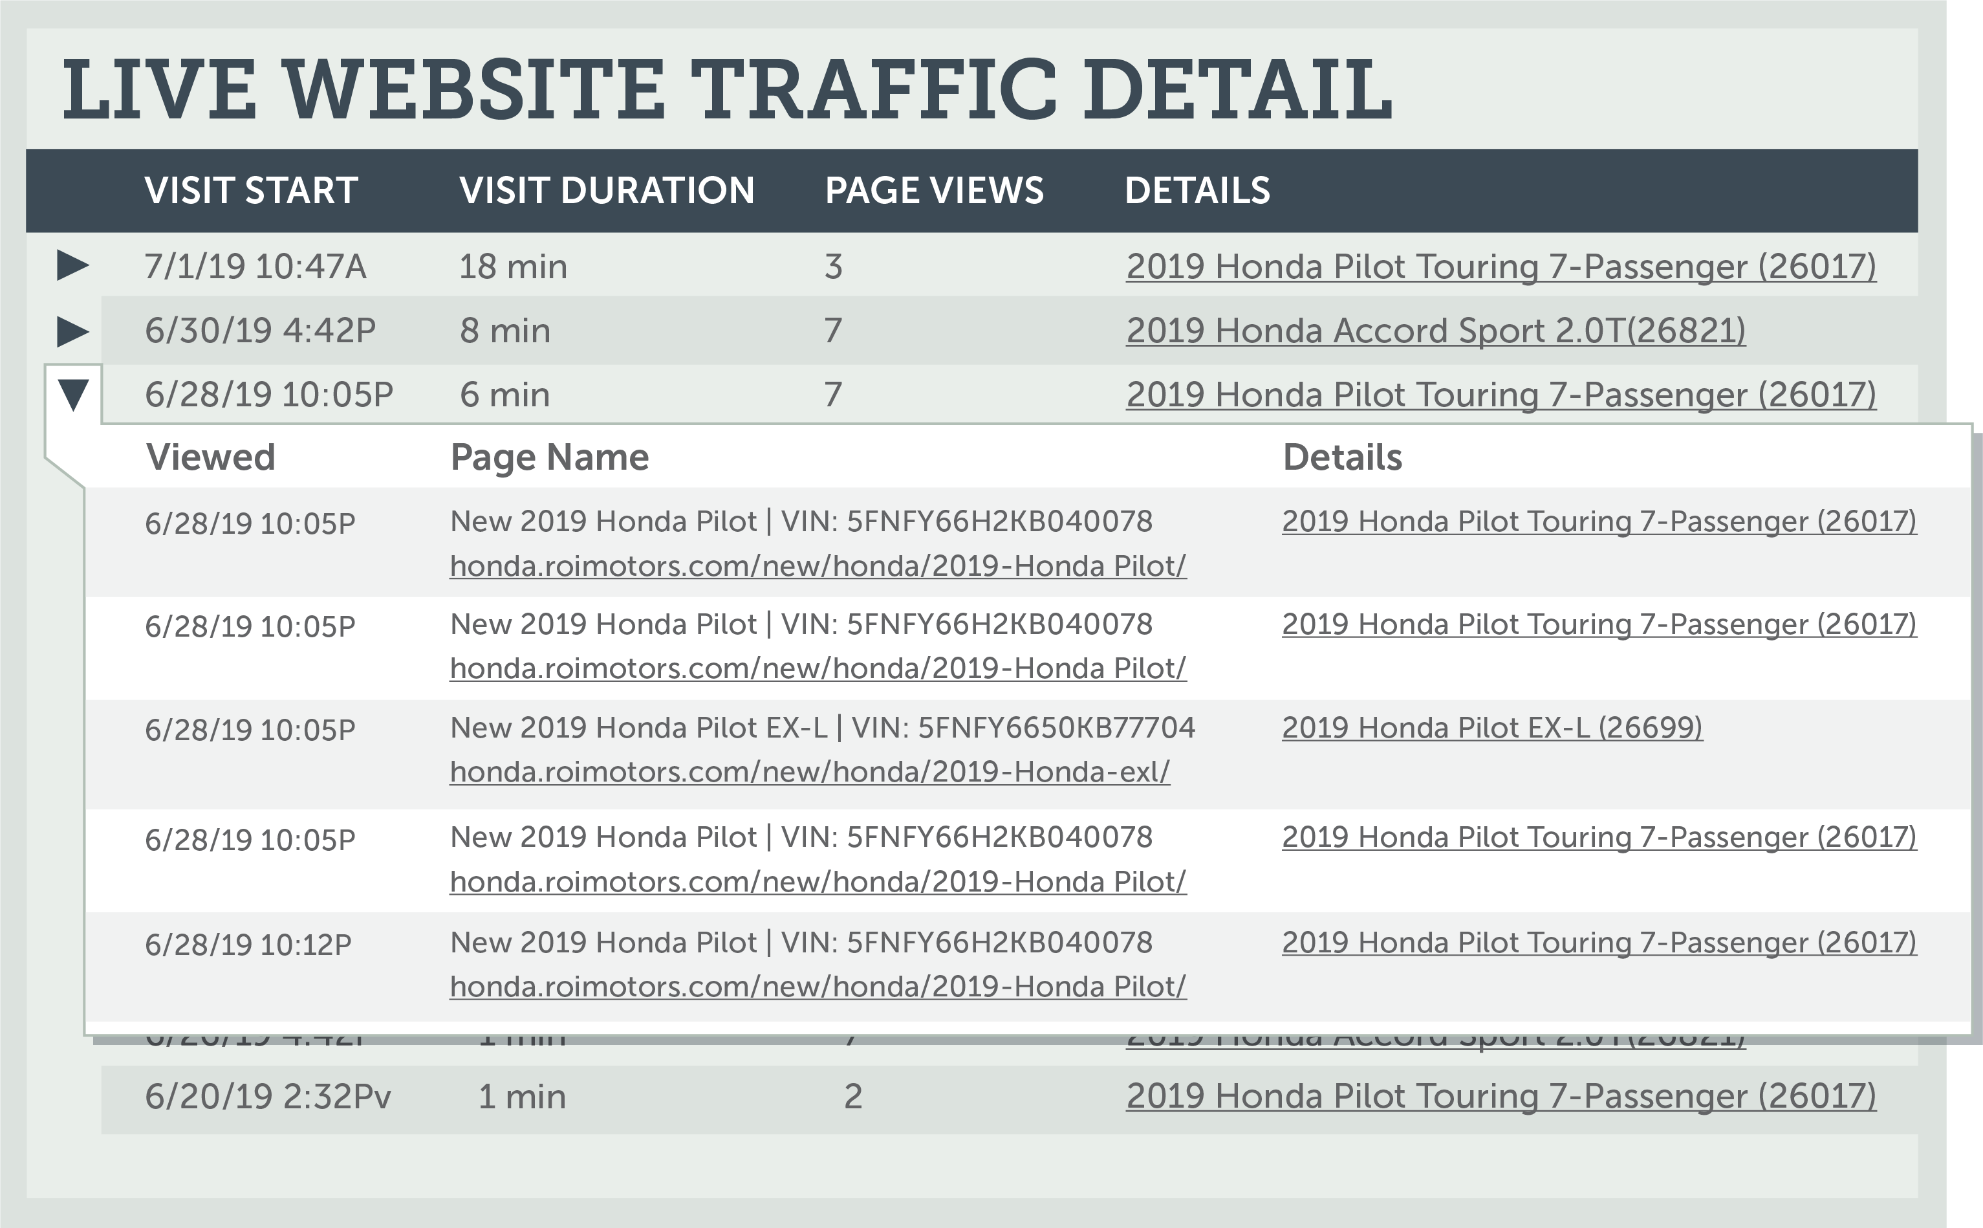Open the Pilot Touring details link in the 10:12P row
The height and width of the screenshot is (1228, 1983).
click(x=1598, y=943)
